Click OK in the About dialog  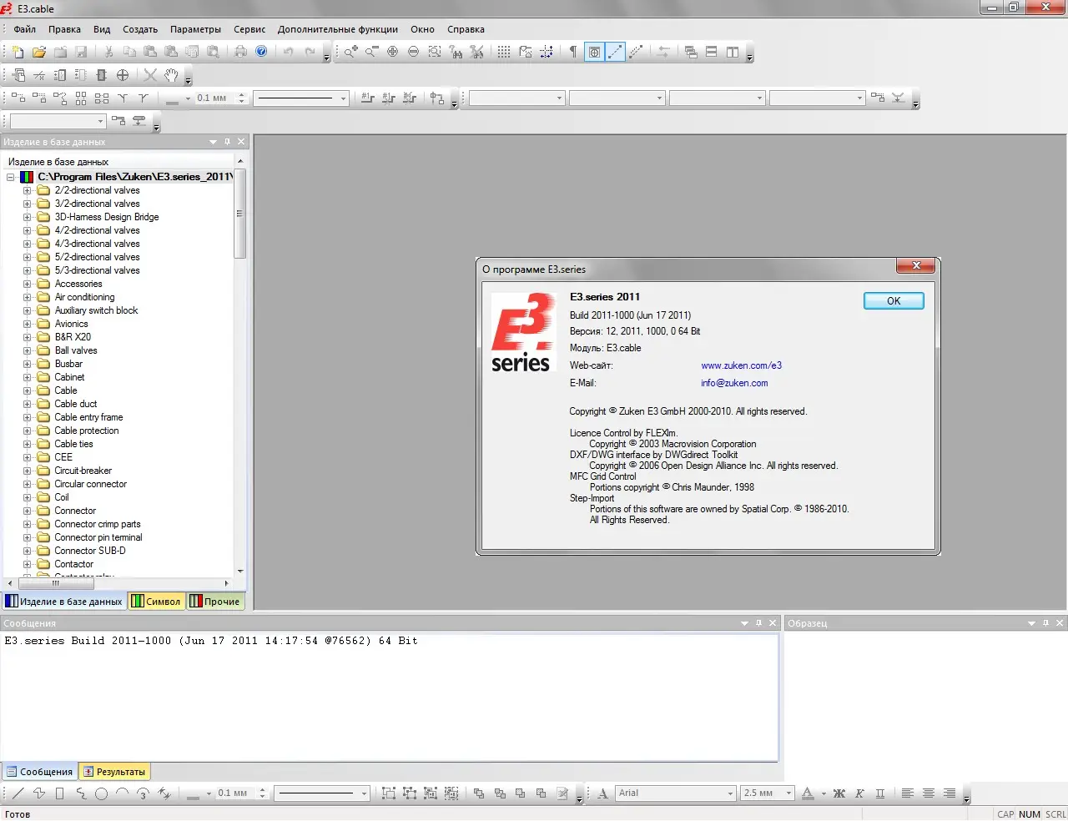(894, 301)
